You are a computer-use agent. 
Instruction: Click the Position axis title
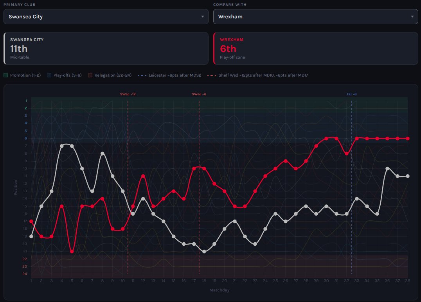(x=16, y=187)
